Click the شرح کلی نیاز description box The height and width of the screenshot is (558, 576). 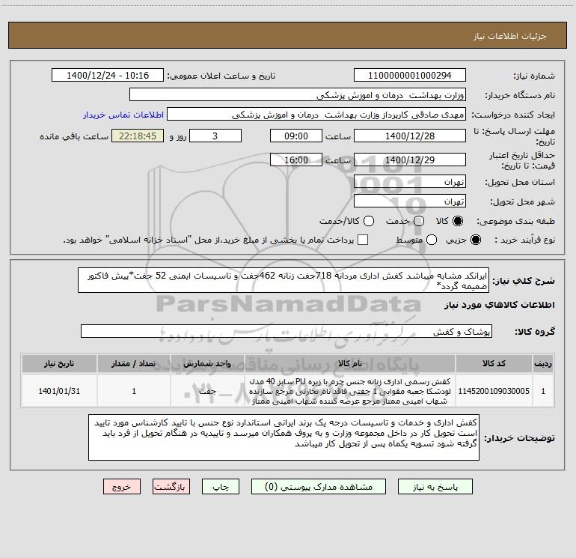[x=284, y=280]
